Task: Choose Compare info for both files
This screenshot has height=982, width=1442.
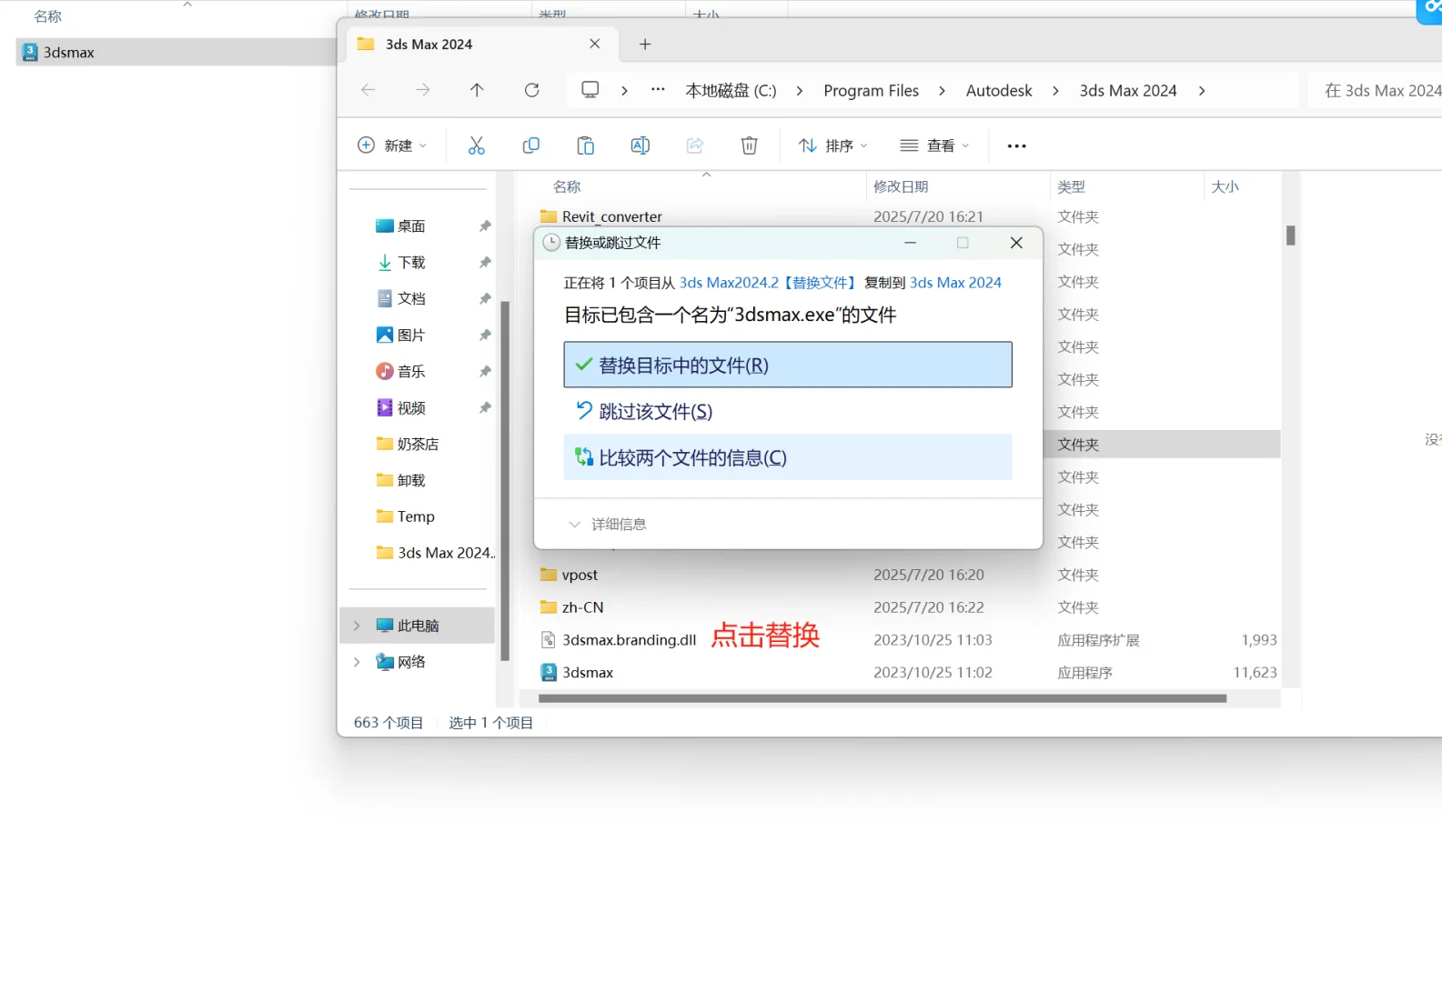Action: (788, 456)
